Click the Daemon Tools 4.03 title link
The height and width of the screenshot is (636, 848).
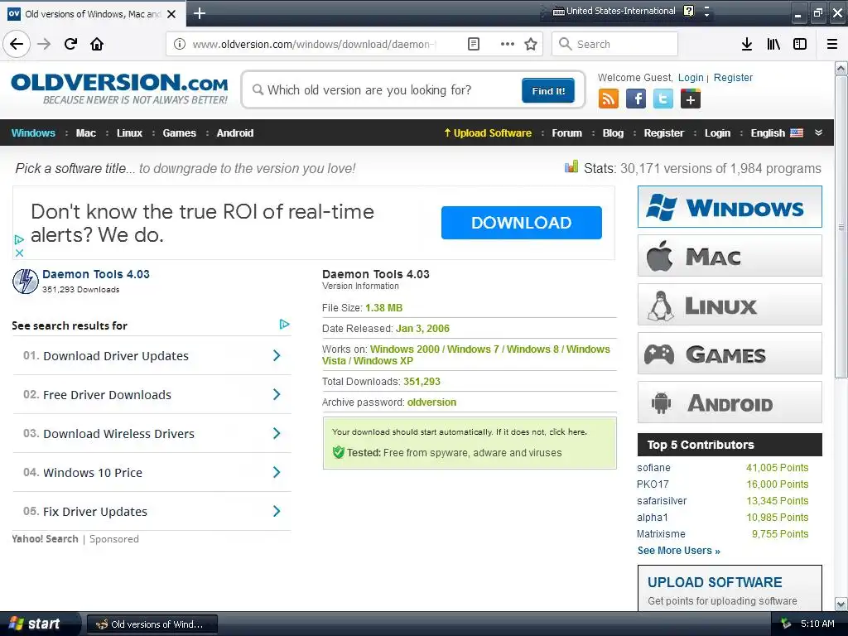pyautogui.click(x=96, y=274)
